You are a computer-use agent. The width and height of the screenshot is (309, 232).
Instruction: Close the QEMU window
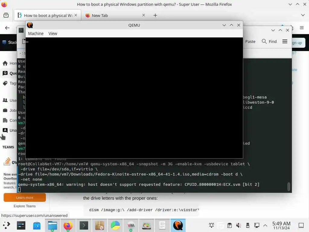(239, 25)
